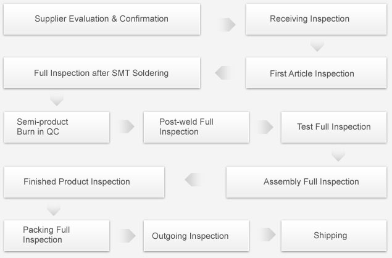Click left arrow beside First Article Inspection

(223, 73)
